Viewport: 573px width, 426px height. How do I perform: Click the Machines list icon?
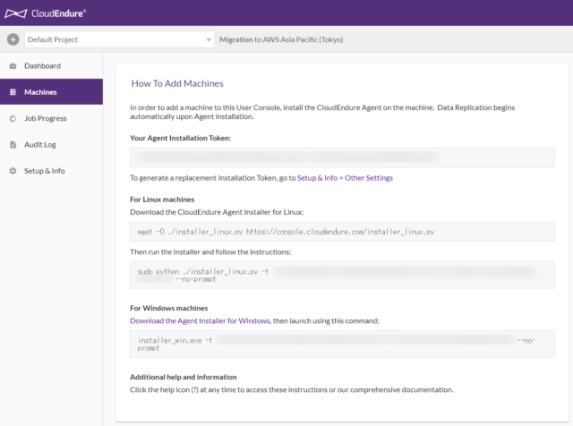click(x=13, y=92)
